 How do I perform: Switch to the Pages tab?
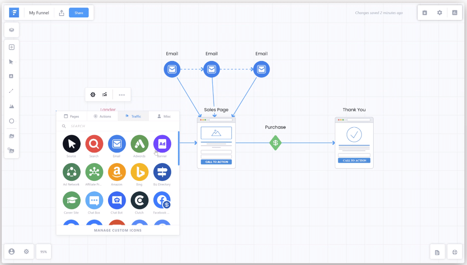click(x=72, y=116)
